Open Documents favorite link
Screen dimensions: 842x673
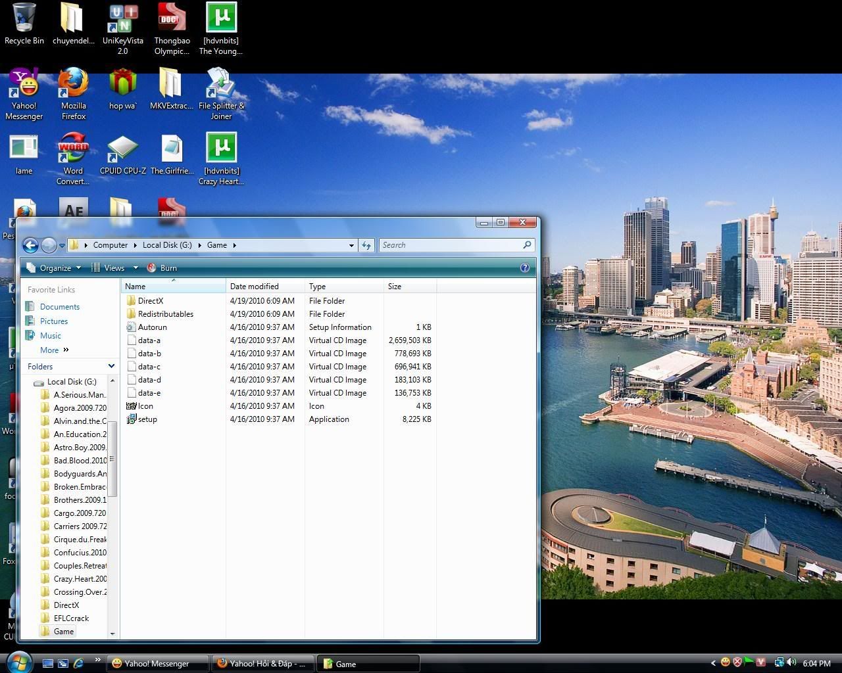pos(59,307)
